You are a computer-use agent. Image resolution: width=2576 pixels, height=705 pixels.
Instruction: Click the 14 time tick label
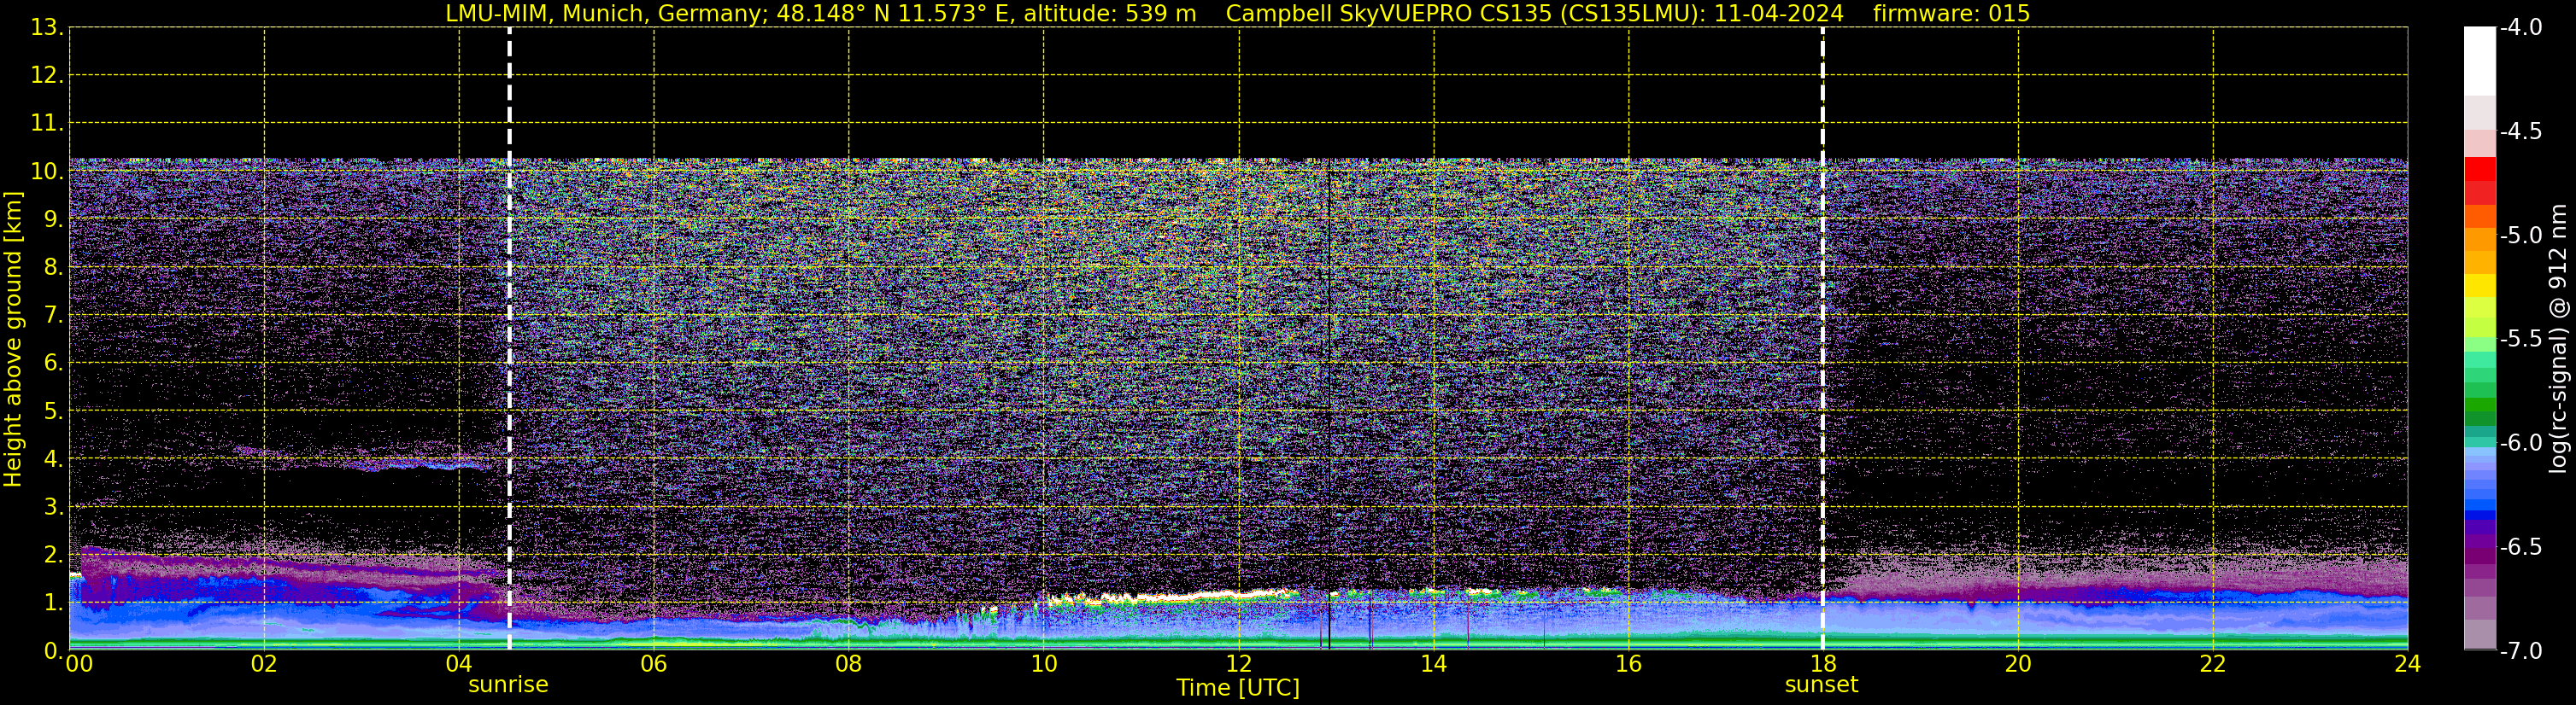(x=1434, y=663)
